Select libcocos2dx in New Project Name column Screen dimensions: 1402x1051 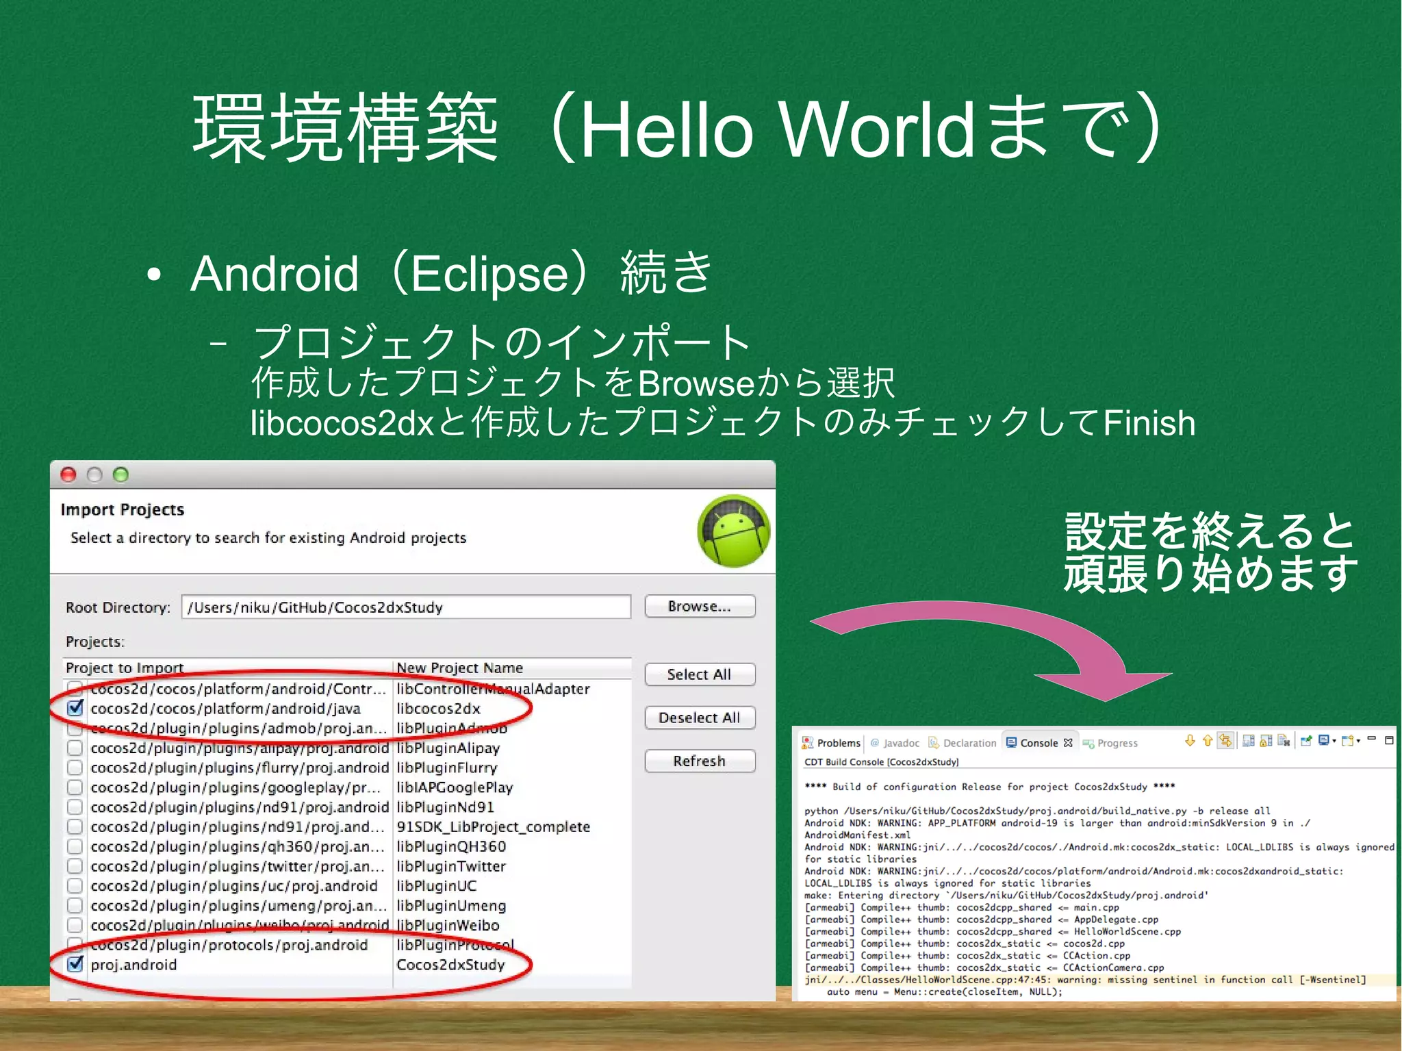click(438, 709)
